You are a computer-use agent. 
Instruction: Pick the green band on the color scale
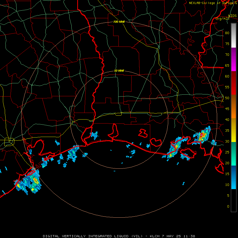[x=234, y=154]
